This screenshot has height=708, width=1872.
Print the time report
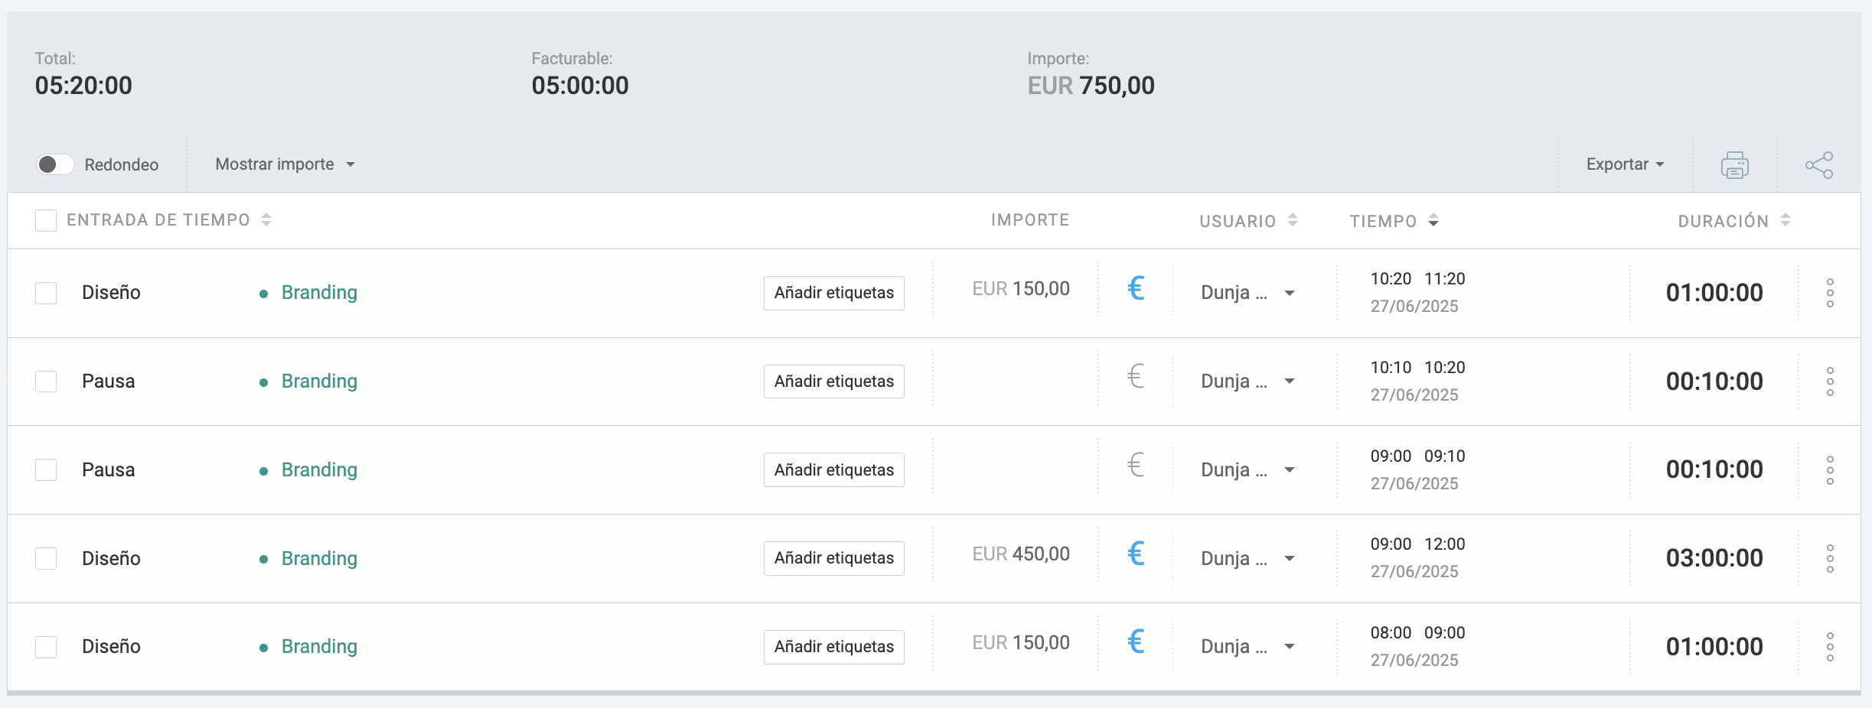[x=1734, y=165]
